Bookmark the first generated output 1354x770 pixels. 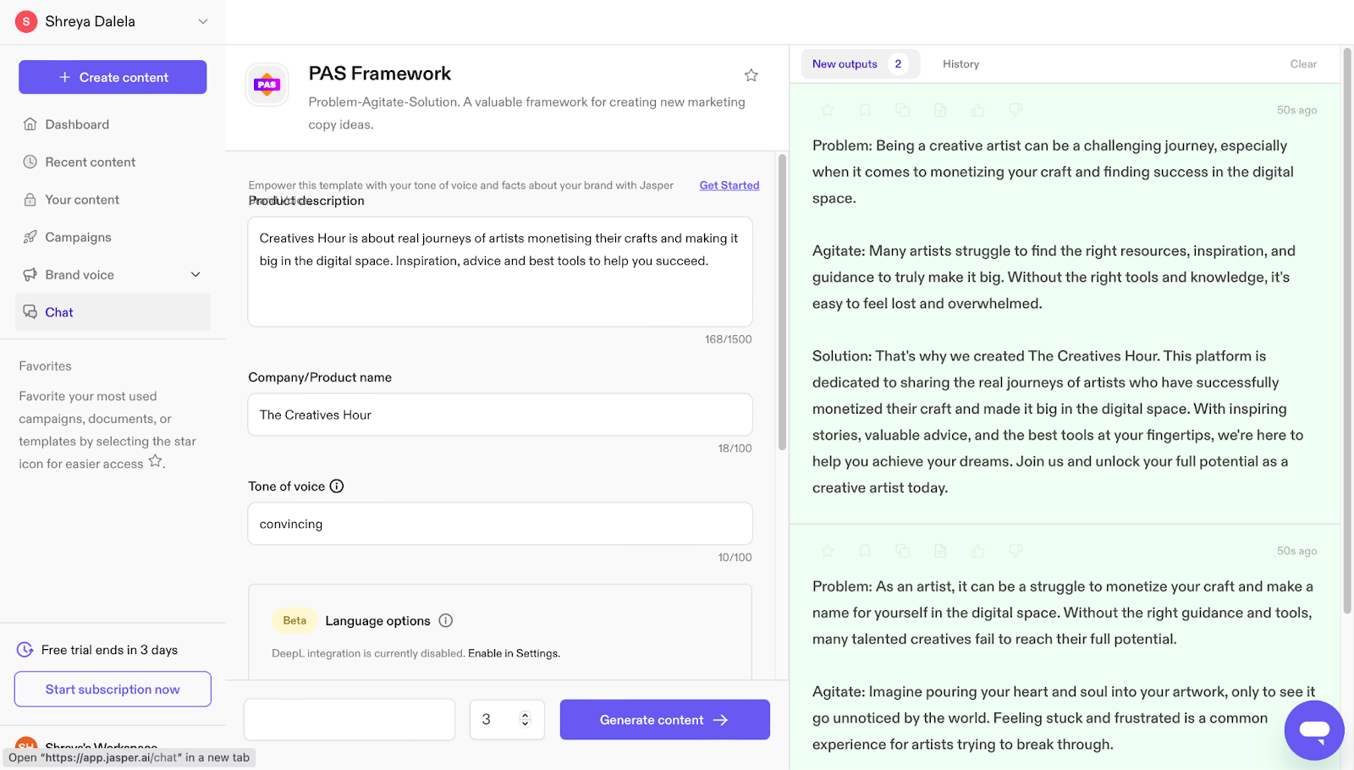(865, 110)
